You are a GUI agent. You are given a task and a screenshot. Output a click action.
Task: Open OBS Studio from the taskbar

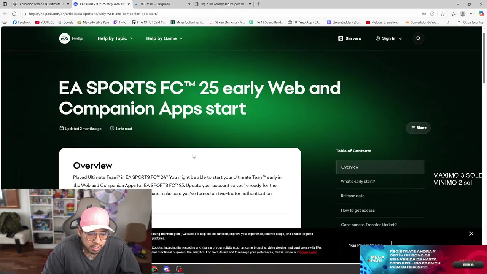click(179, 269)
